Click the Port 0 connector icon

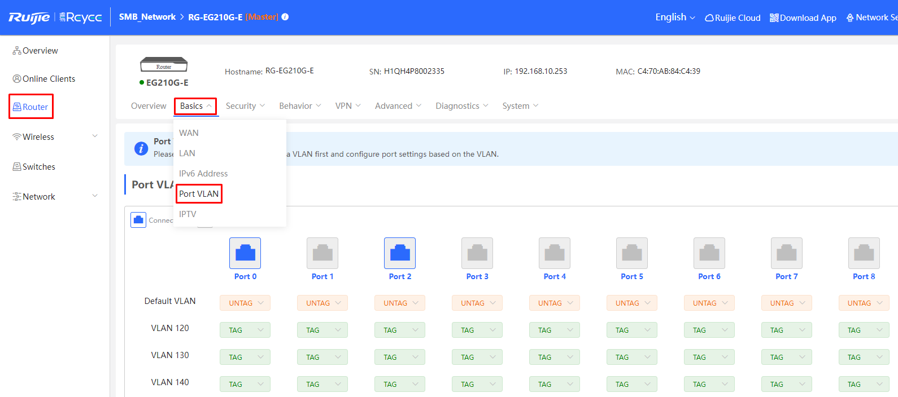coord(245,253)
